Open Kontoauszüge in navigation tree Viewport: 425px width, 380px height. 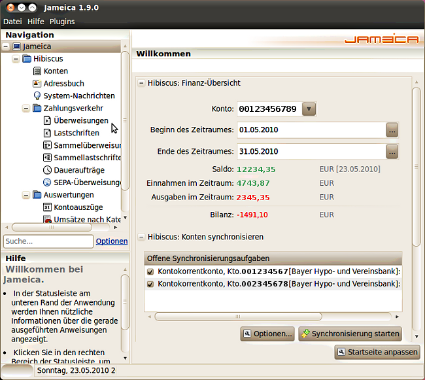pyautogui.click(x=78, y=207)
